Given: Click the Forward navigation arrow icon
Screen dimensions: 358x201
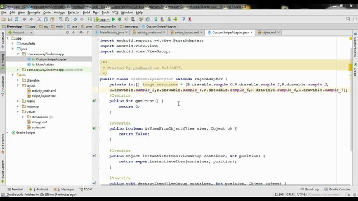Looking at the screenshot, I should 82,20.
